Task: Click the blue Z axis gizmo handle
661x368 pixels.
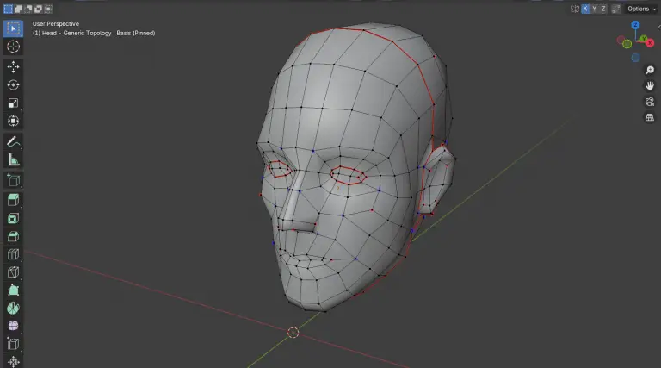Action: point(635,25)
